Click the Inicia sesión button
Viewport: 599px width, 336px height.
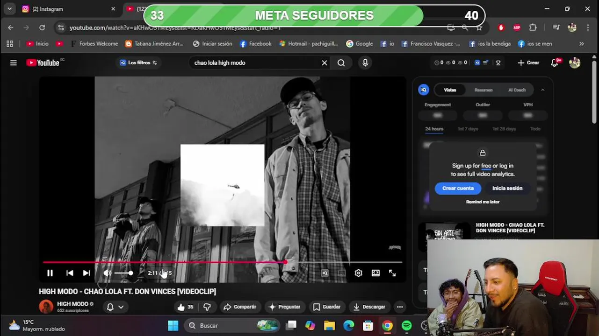tap(507, 188)
